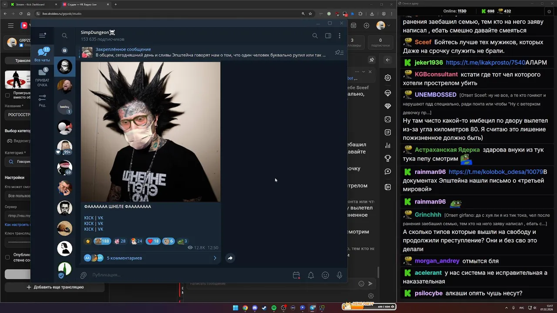Open the bar chart stats icon
Image resolution: width=557 pixels, height=313 pixels.
[x=388, y=146]
